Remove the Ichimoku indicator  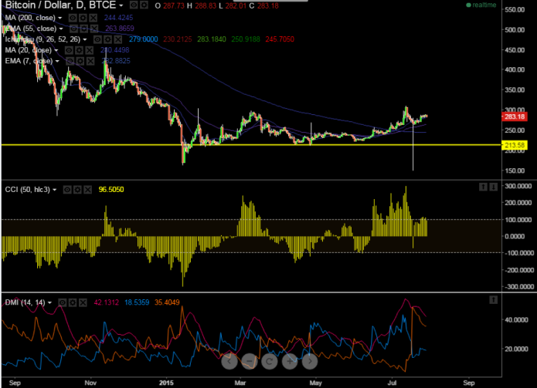coord(118,39)
